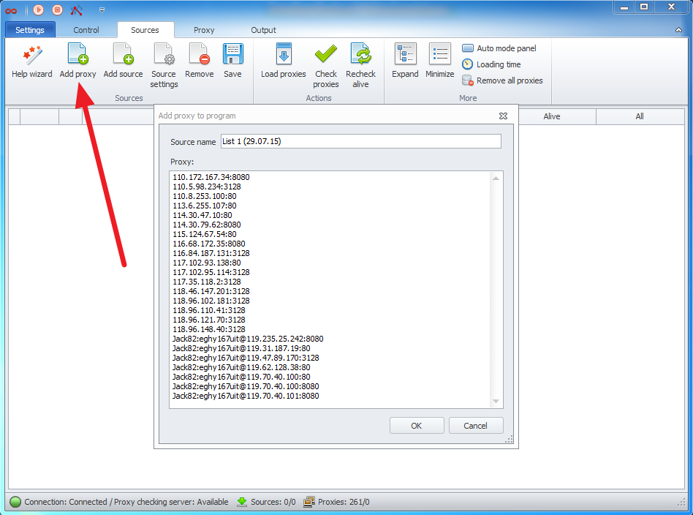Click the Alive column header
The width and height of the screenshot is (693, 515).
click(x=552, y=116)
